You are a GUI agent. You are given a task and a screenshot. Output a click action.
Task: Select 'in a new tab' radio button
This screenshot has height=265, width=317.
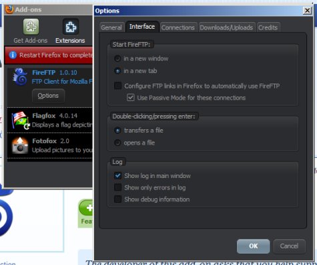(x=117, y=71)
